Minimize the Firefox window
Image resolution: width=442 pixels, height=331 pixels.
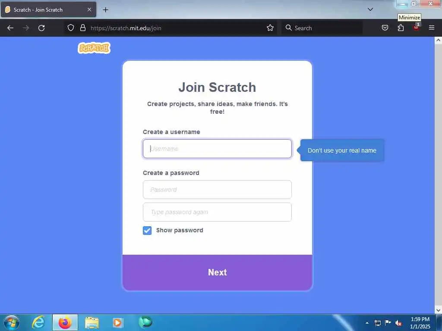point(403,4)
